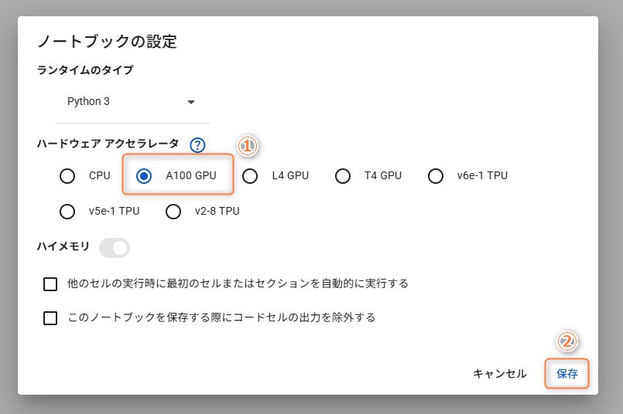Pick the v5e-1 TPU radio button
623x414 pixels.
point(67,212)
